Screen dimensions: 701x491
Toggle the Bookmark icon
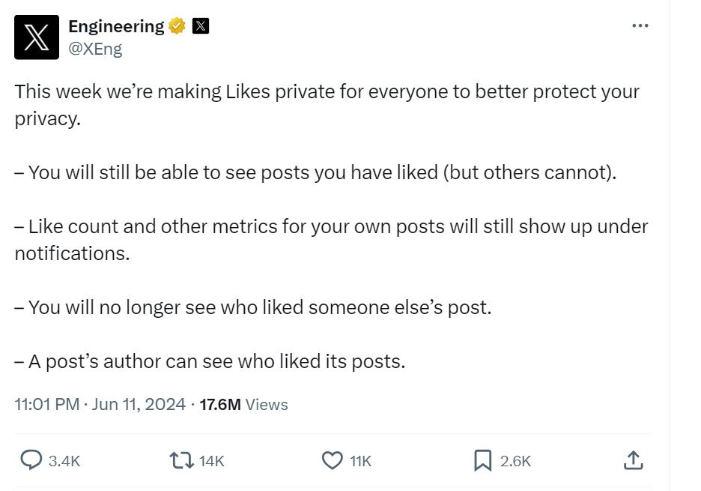pyautogui.click(x=483, y=460)
